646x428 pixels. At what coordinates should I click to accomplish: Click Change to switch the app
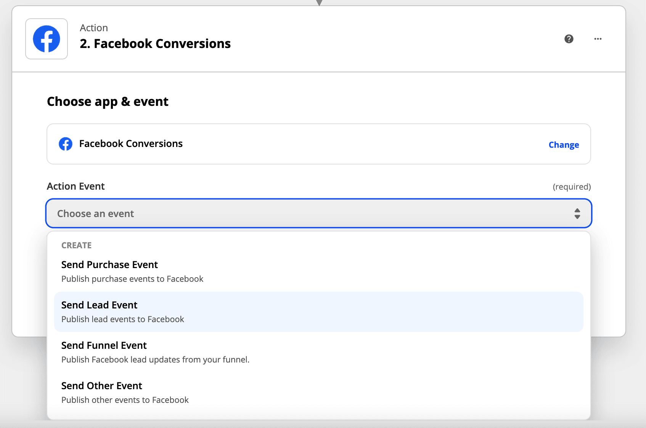click(564, 145)
